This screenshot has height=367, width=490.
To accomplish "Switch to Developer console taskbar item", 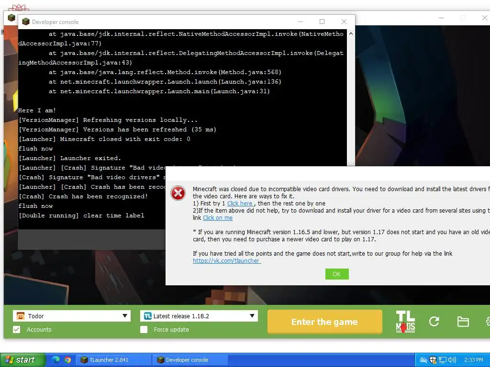I will pyautogui.click(x=190, y=360).
